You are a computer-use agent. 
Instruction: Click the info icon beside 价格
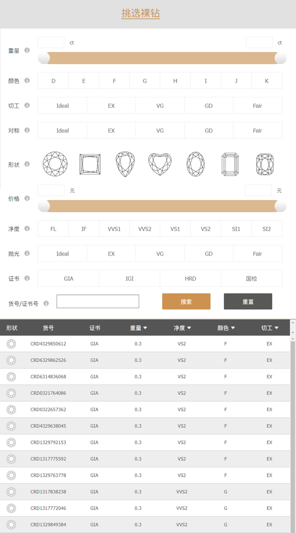[27, 198]
